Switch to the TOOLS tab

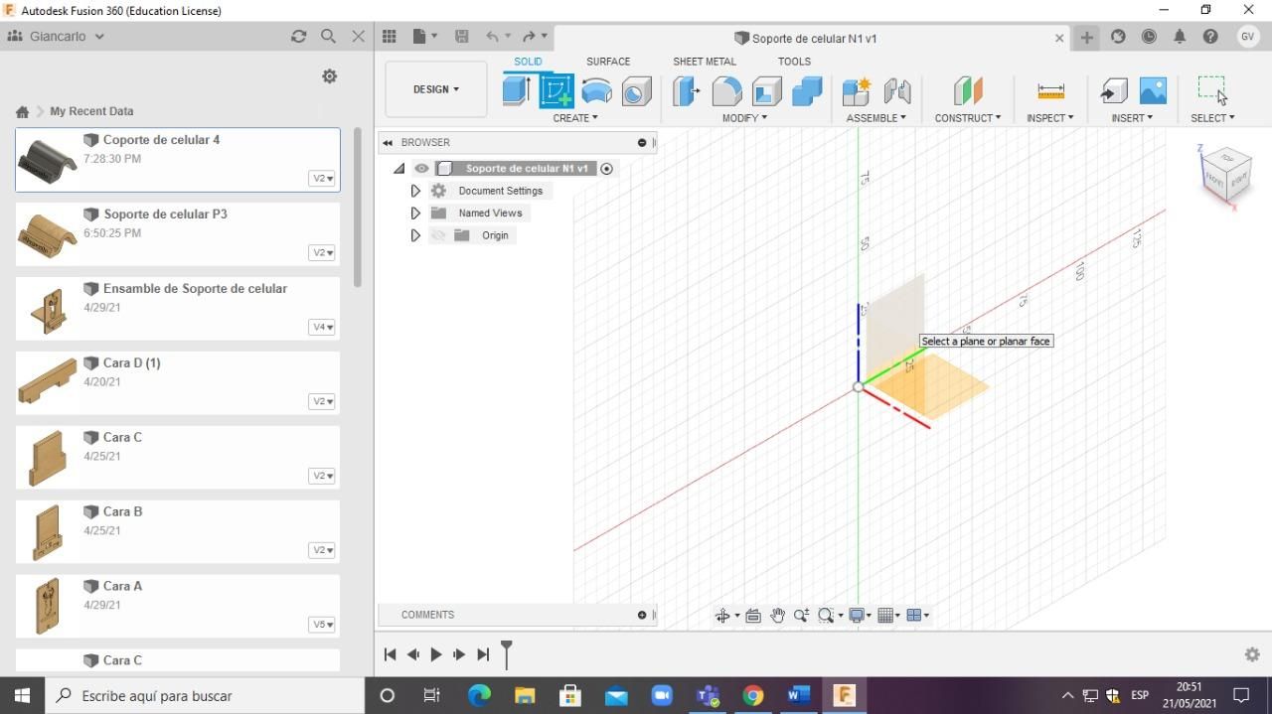point(794,62)
